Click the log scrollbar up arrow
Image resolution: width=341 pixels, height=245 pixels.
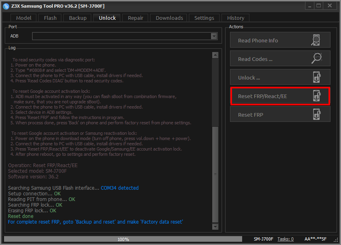point(215,55)
